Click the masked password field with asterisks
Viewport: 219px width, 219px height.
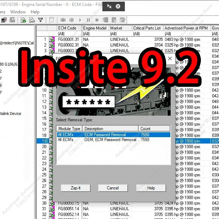point(88,102)
